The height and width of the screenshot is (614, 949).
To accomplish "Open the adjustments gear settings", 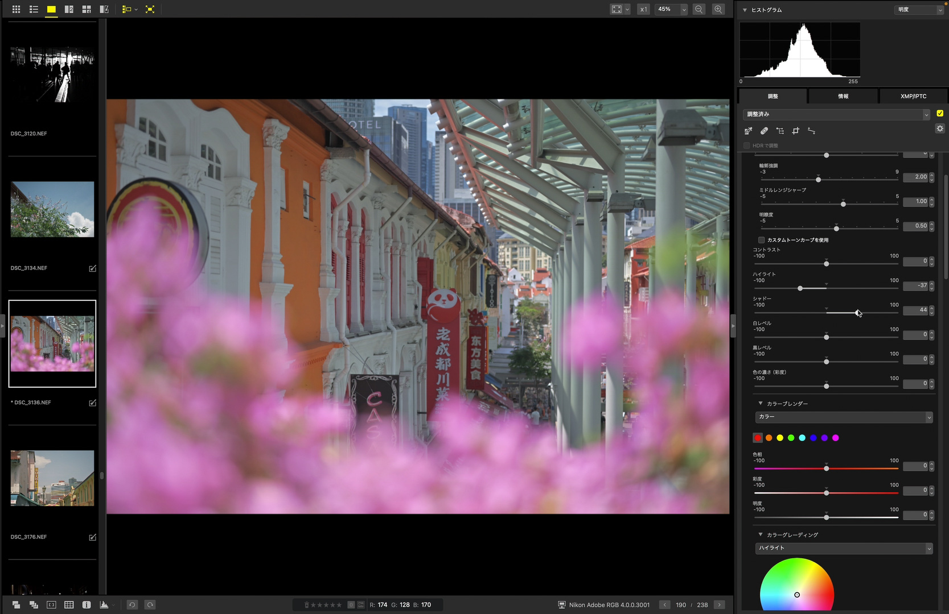I will 940,128.
